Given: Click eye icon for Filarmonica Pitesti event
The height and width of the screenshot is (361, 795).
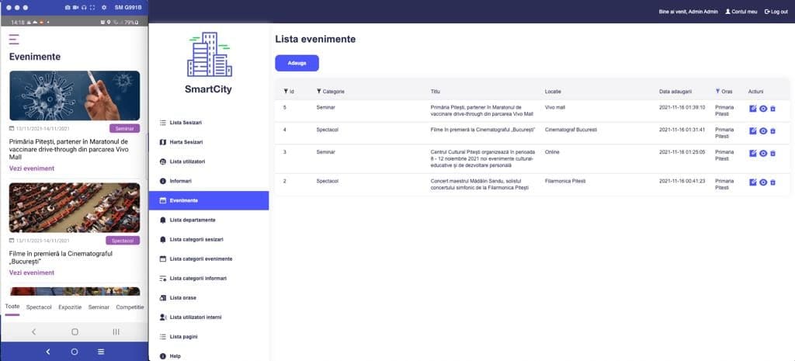Looking at the screenshot, I should (x=763, y=182).
